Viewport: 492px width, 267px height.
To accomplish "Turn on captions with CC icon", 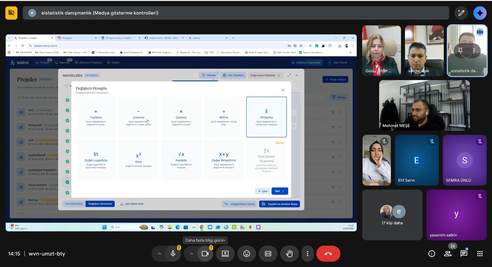I will pyautogui.click(x=268, y=254).
